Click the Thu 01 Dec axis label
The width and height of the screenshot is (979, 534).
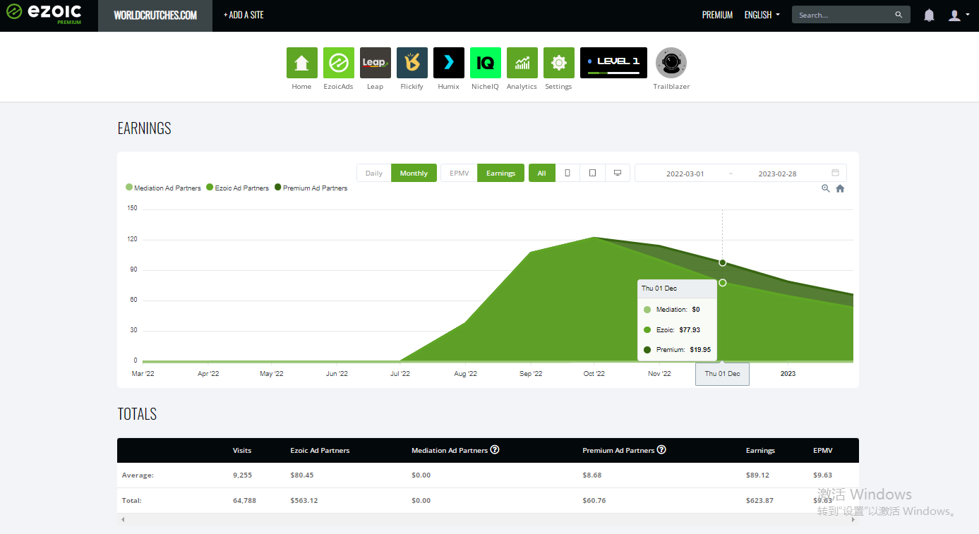pyautogui.click(x=722, y=374)
